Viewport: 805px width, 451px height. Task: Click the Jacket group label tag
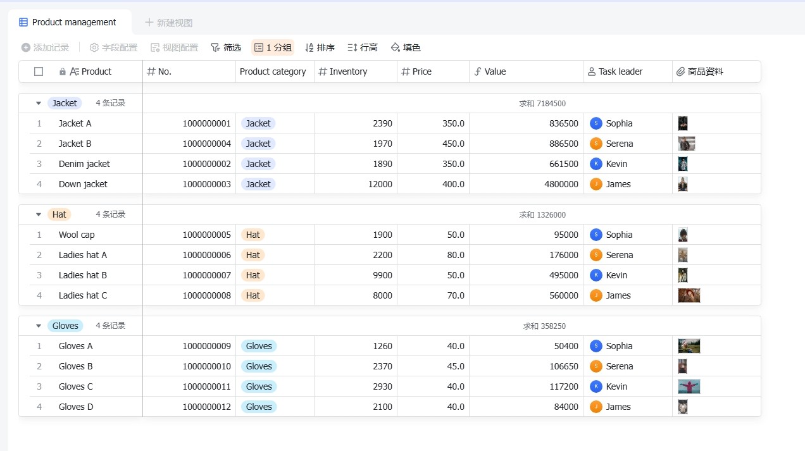(x=65, y=103)
